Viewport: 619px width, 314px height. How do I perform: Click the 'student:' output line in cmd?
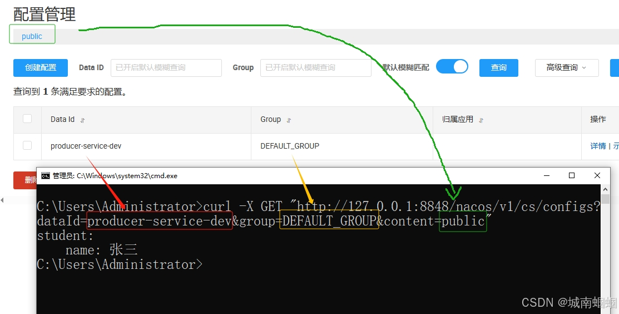click(65, 235)
